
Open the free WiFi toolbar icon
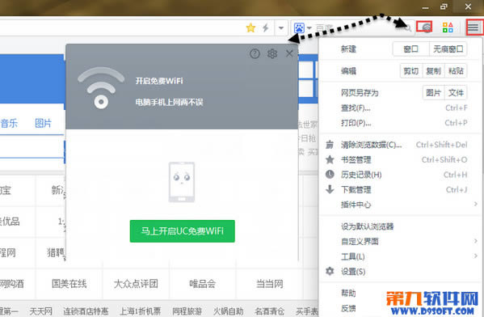tap(425, 27)
